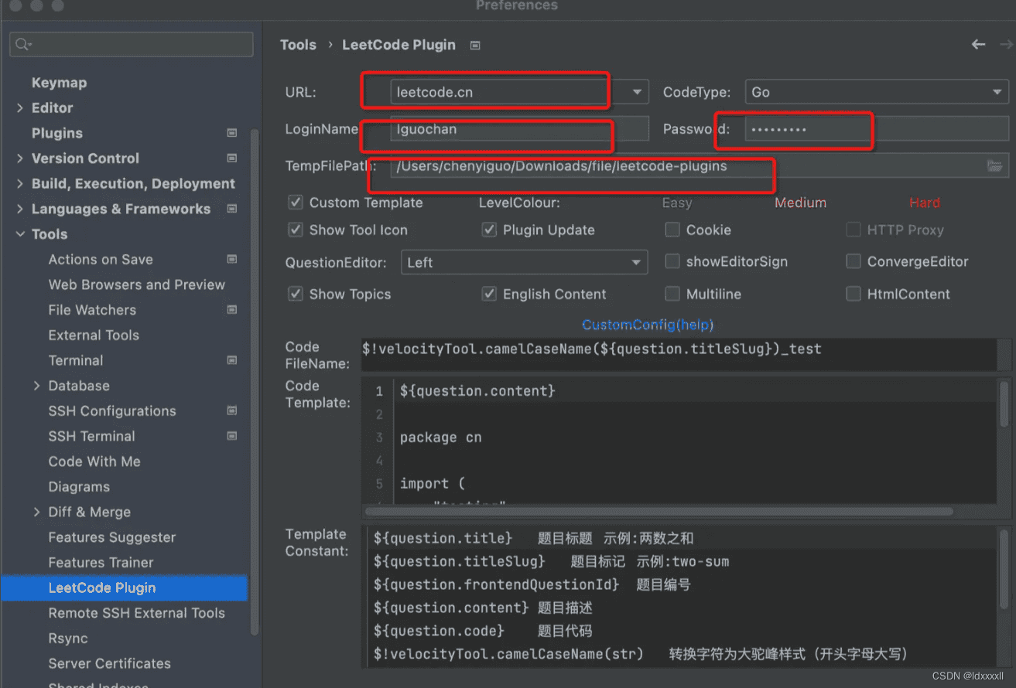Click the project-level icon beside Plugins
This screenshot has height=688, width=1016.
pos(231,133)
